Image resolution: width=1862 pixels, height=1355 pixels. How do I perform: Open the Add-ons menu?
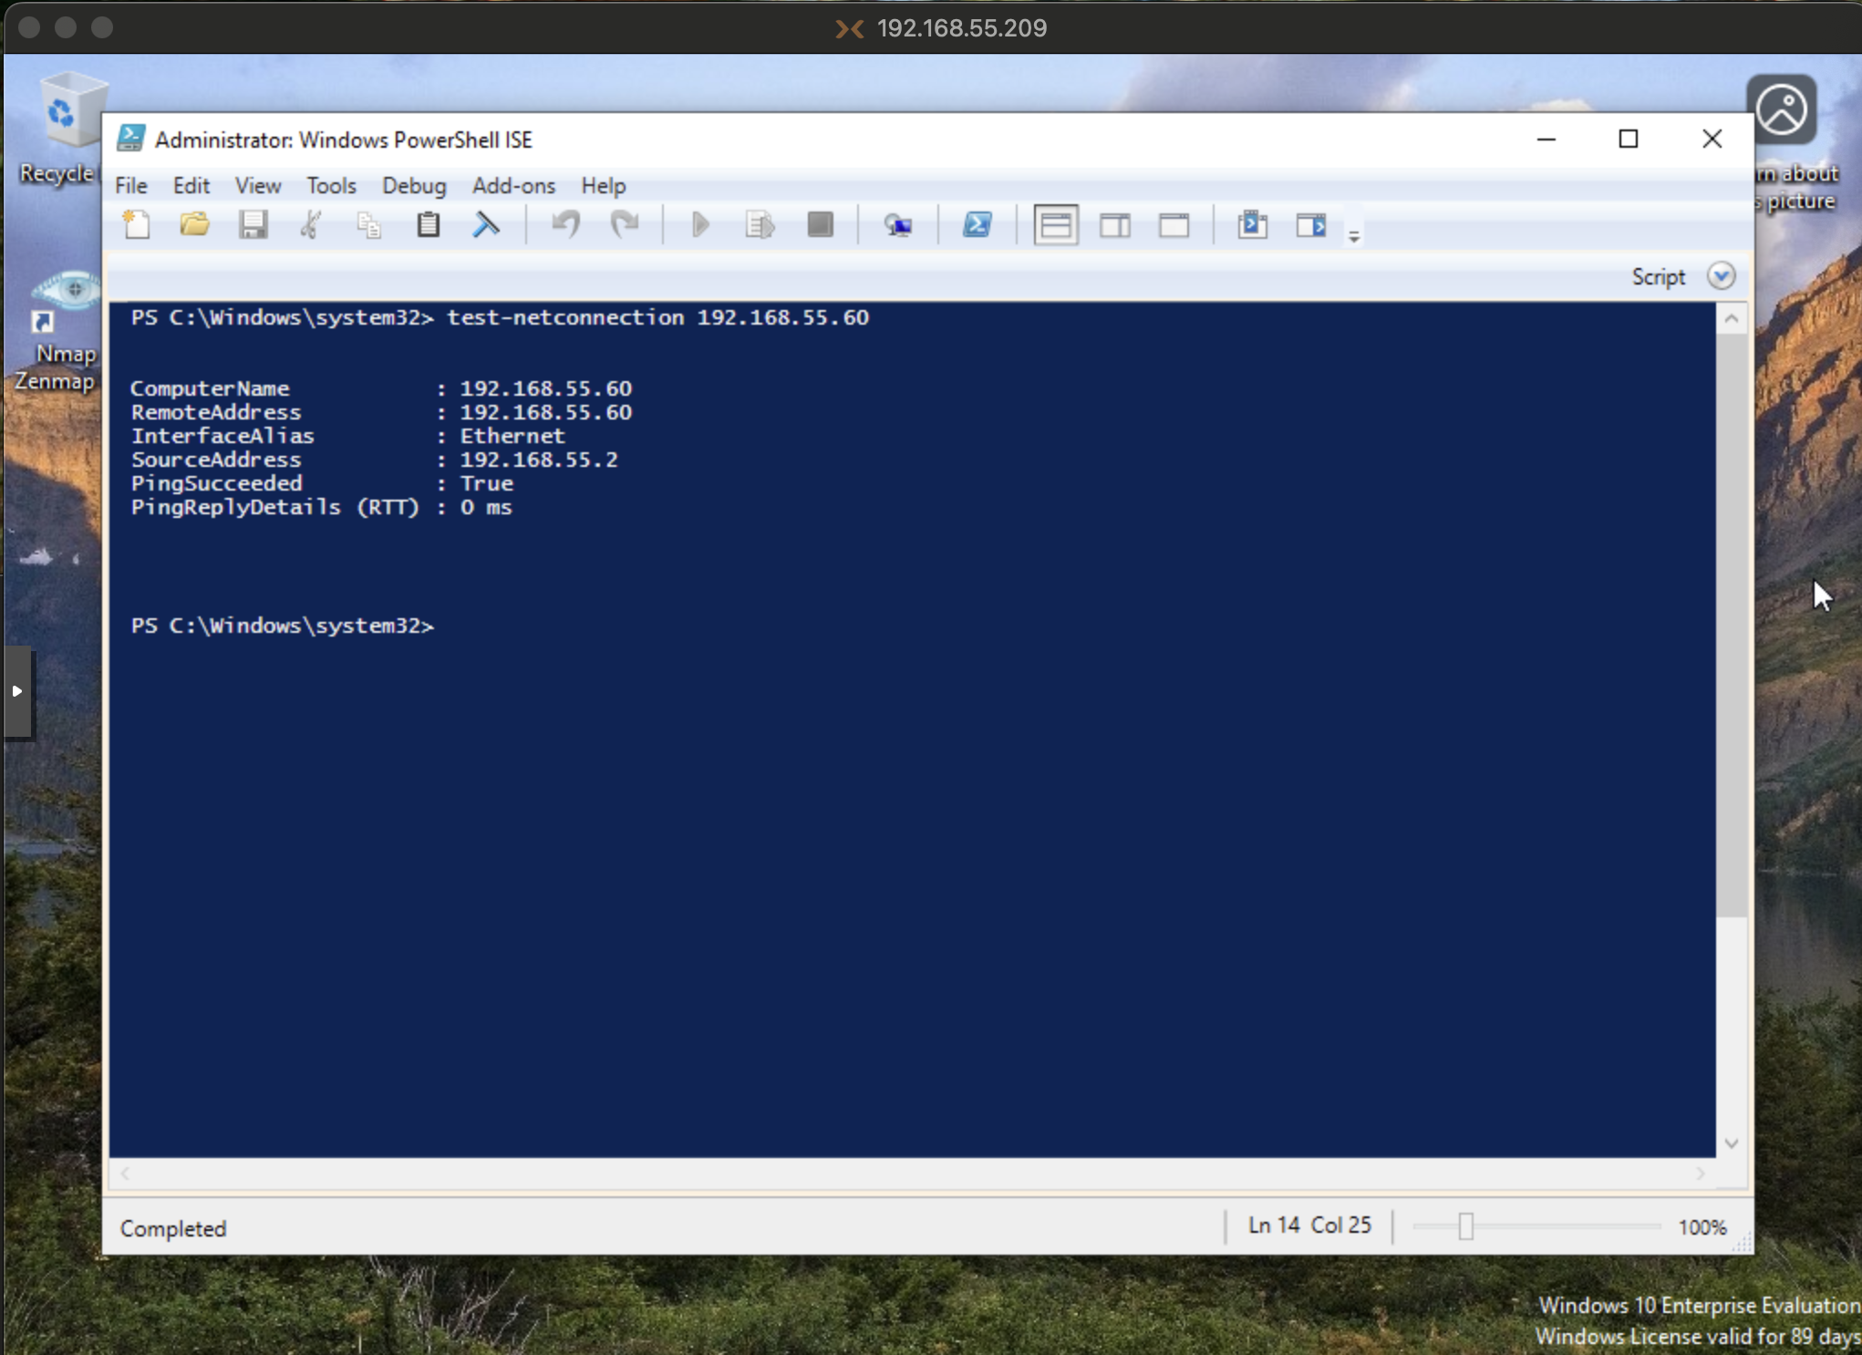[x=513, y=185]
